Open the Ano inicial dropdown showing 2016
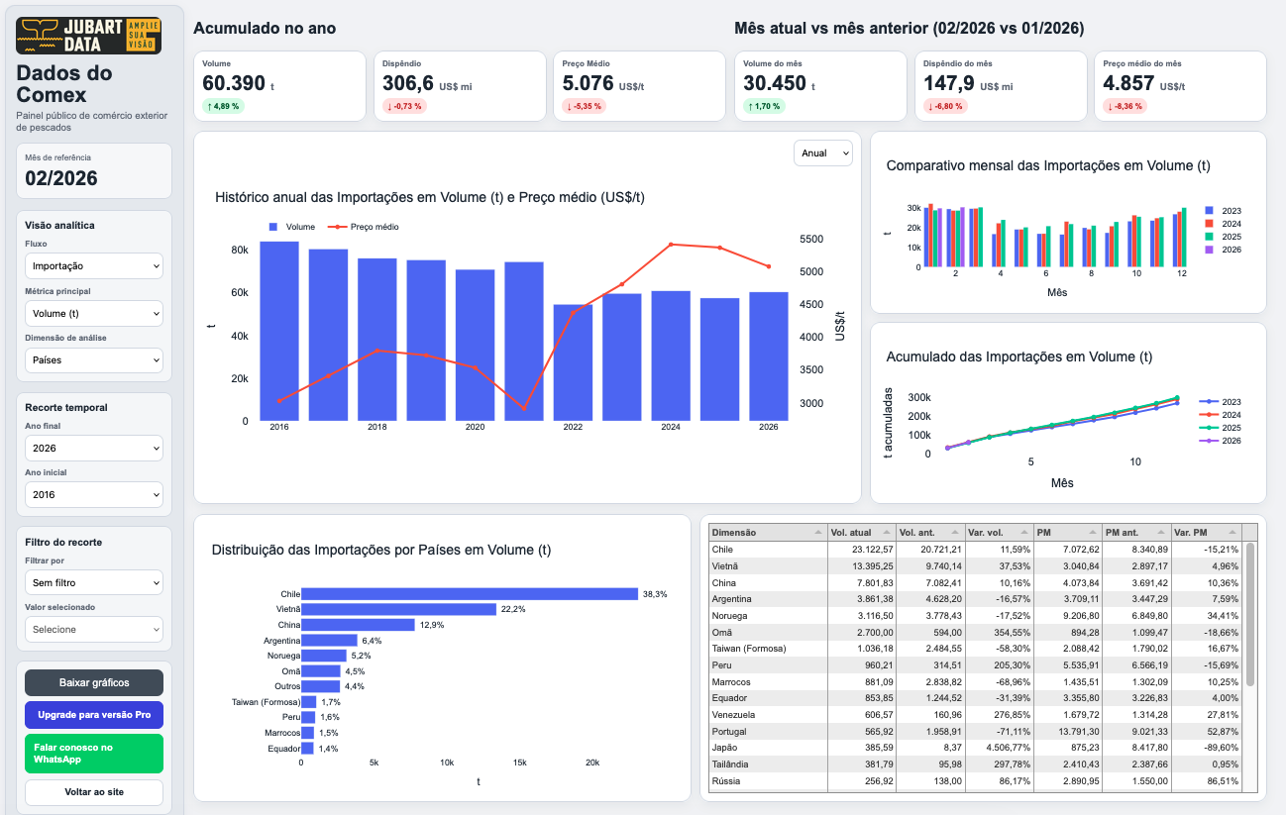 [94, 495]
